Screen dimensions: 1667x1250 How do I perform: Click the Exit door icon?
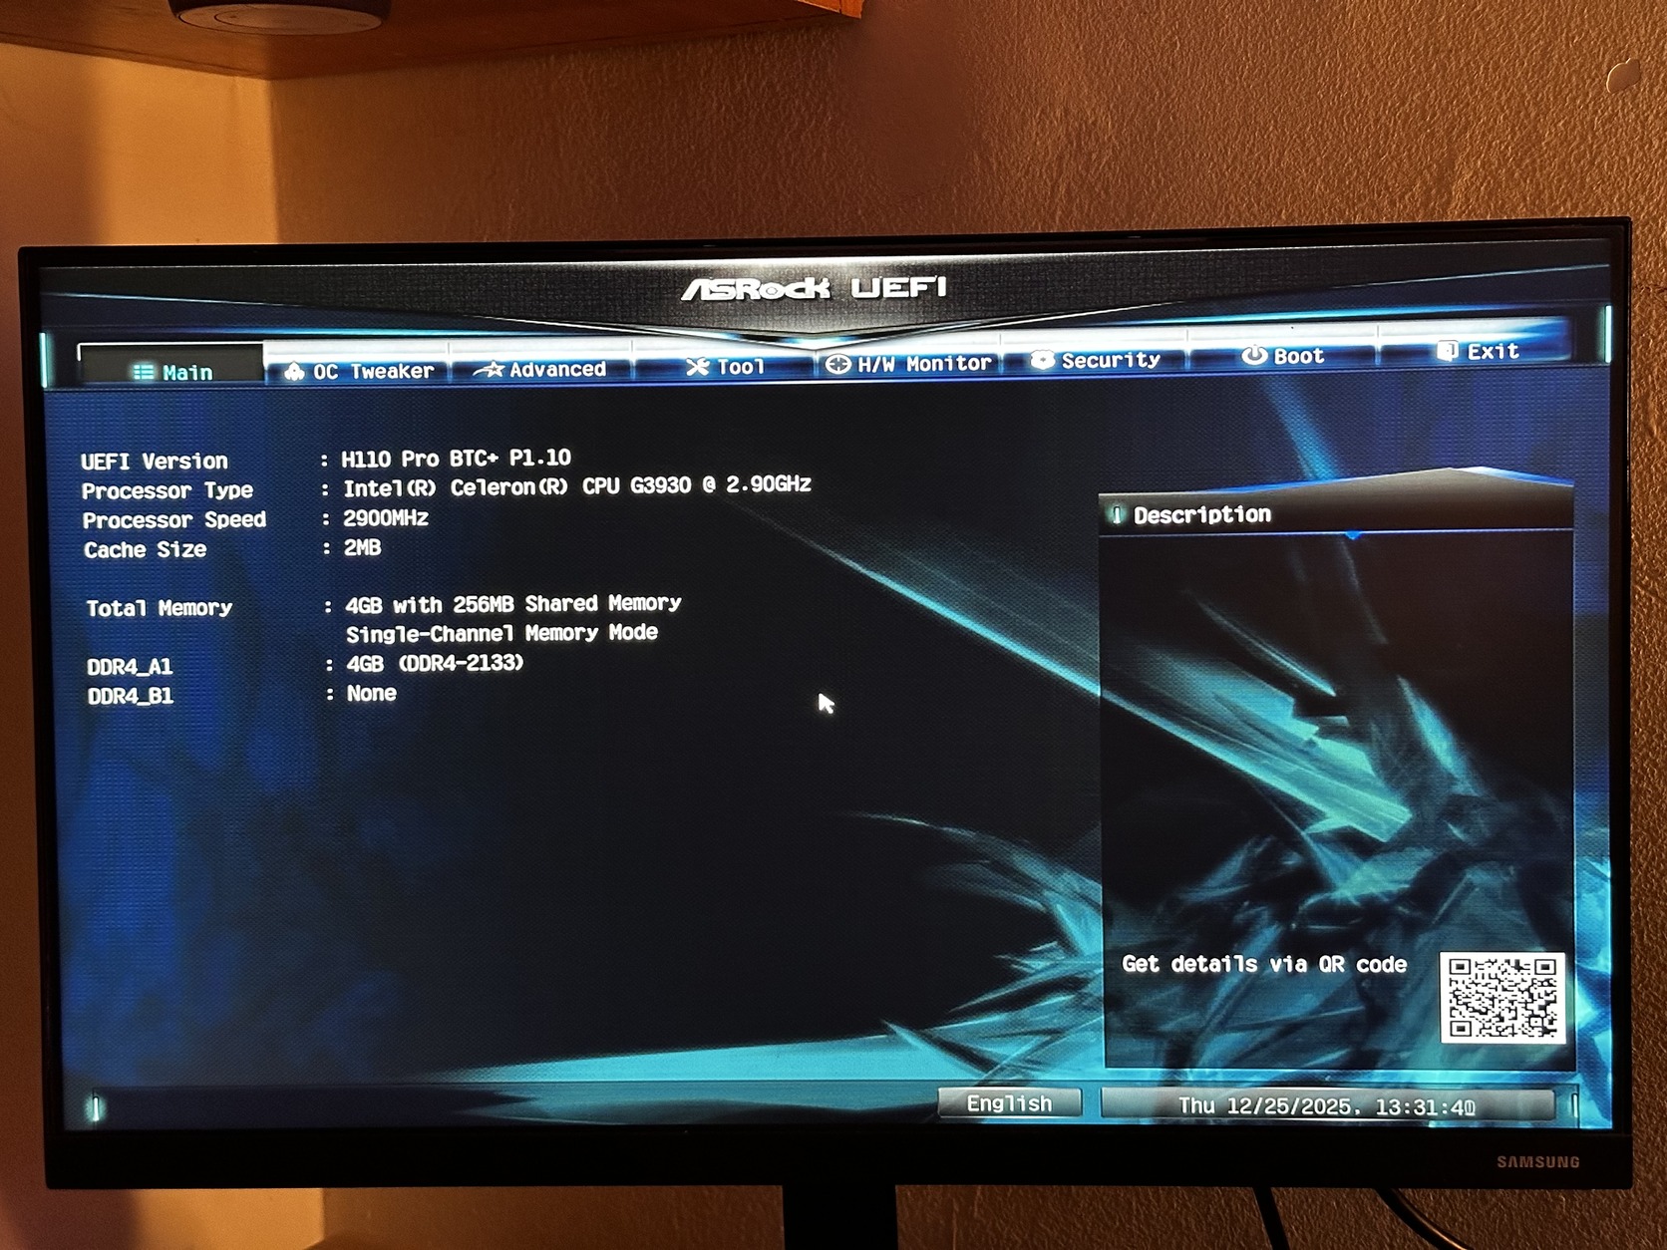tap(1451, 351)
